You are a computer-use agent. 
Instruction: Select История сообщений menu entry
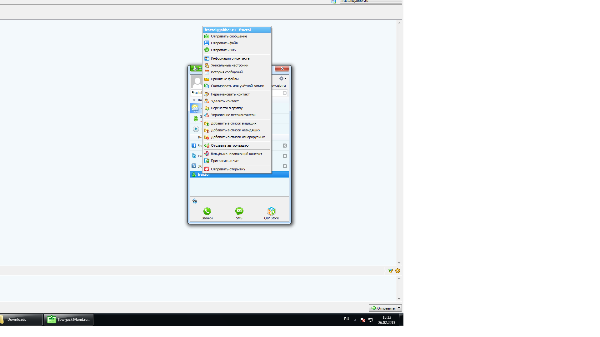237,72
